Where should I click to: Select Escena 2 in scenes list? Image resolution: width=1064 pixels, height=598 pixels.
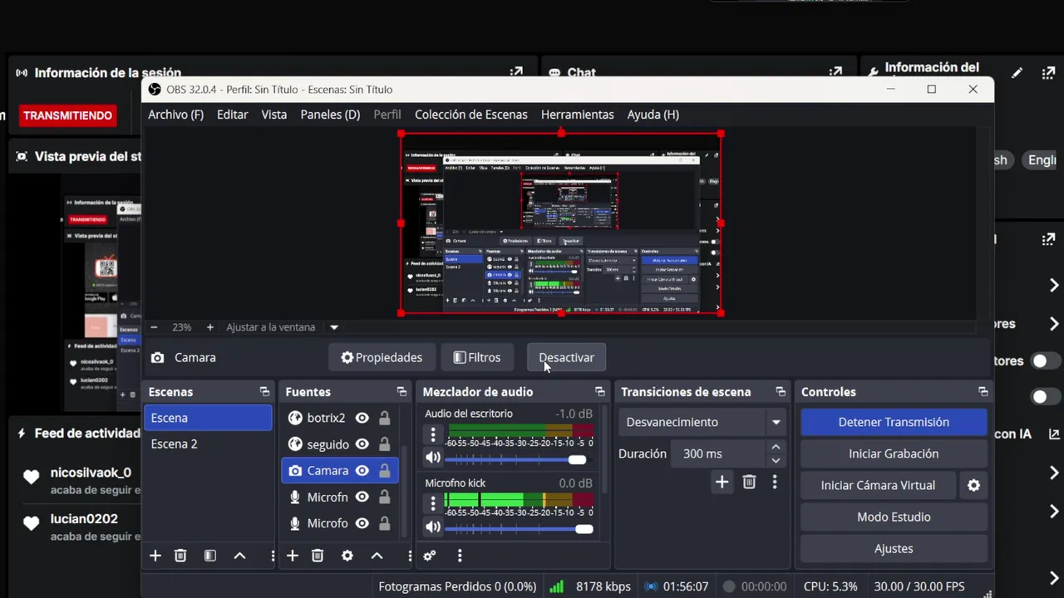(208, 444)
